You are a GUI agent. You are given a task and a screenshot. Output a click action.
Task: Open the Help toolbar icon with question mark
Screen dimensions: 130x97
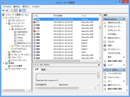click(x=20, y=11)
